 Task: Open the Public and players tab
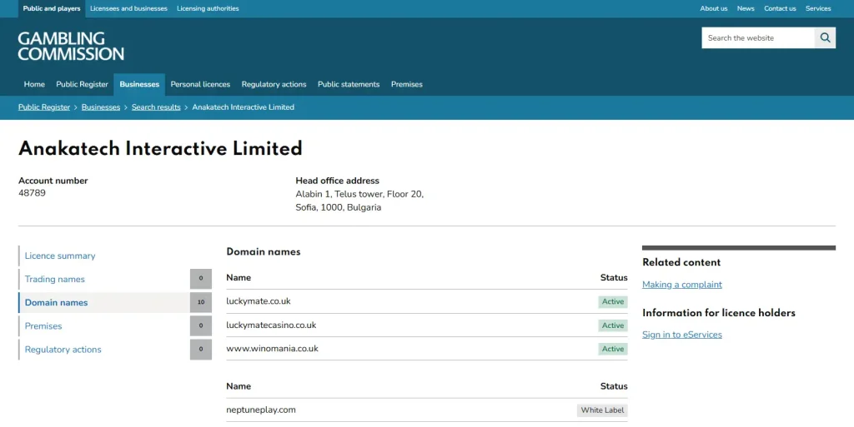point(52,8)
